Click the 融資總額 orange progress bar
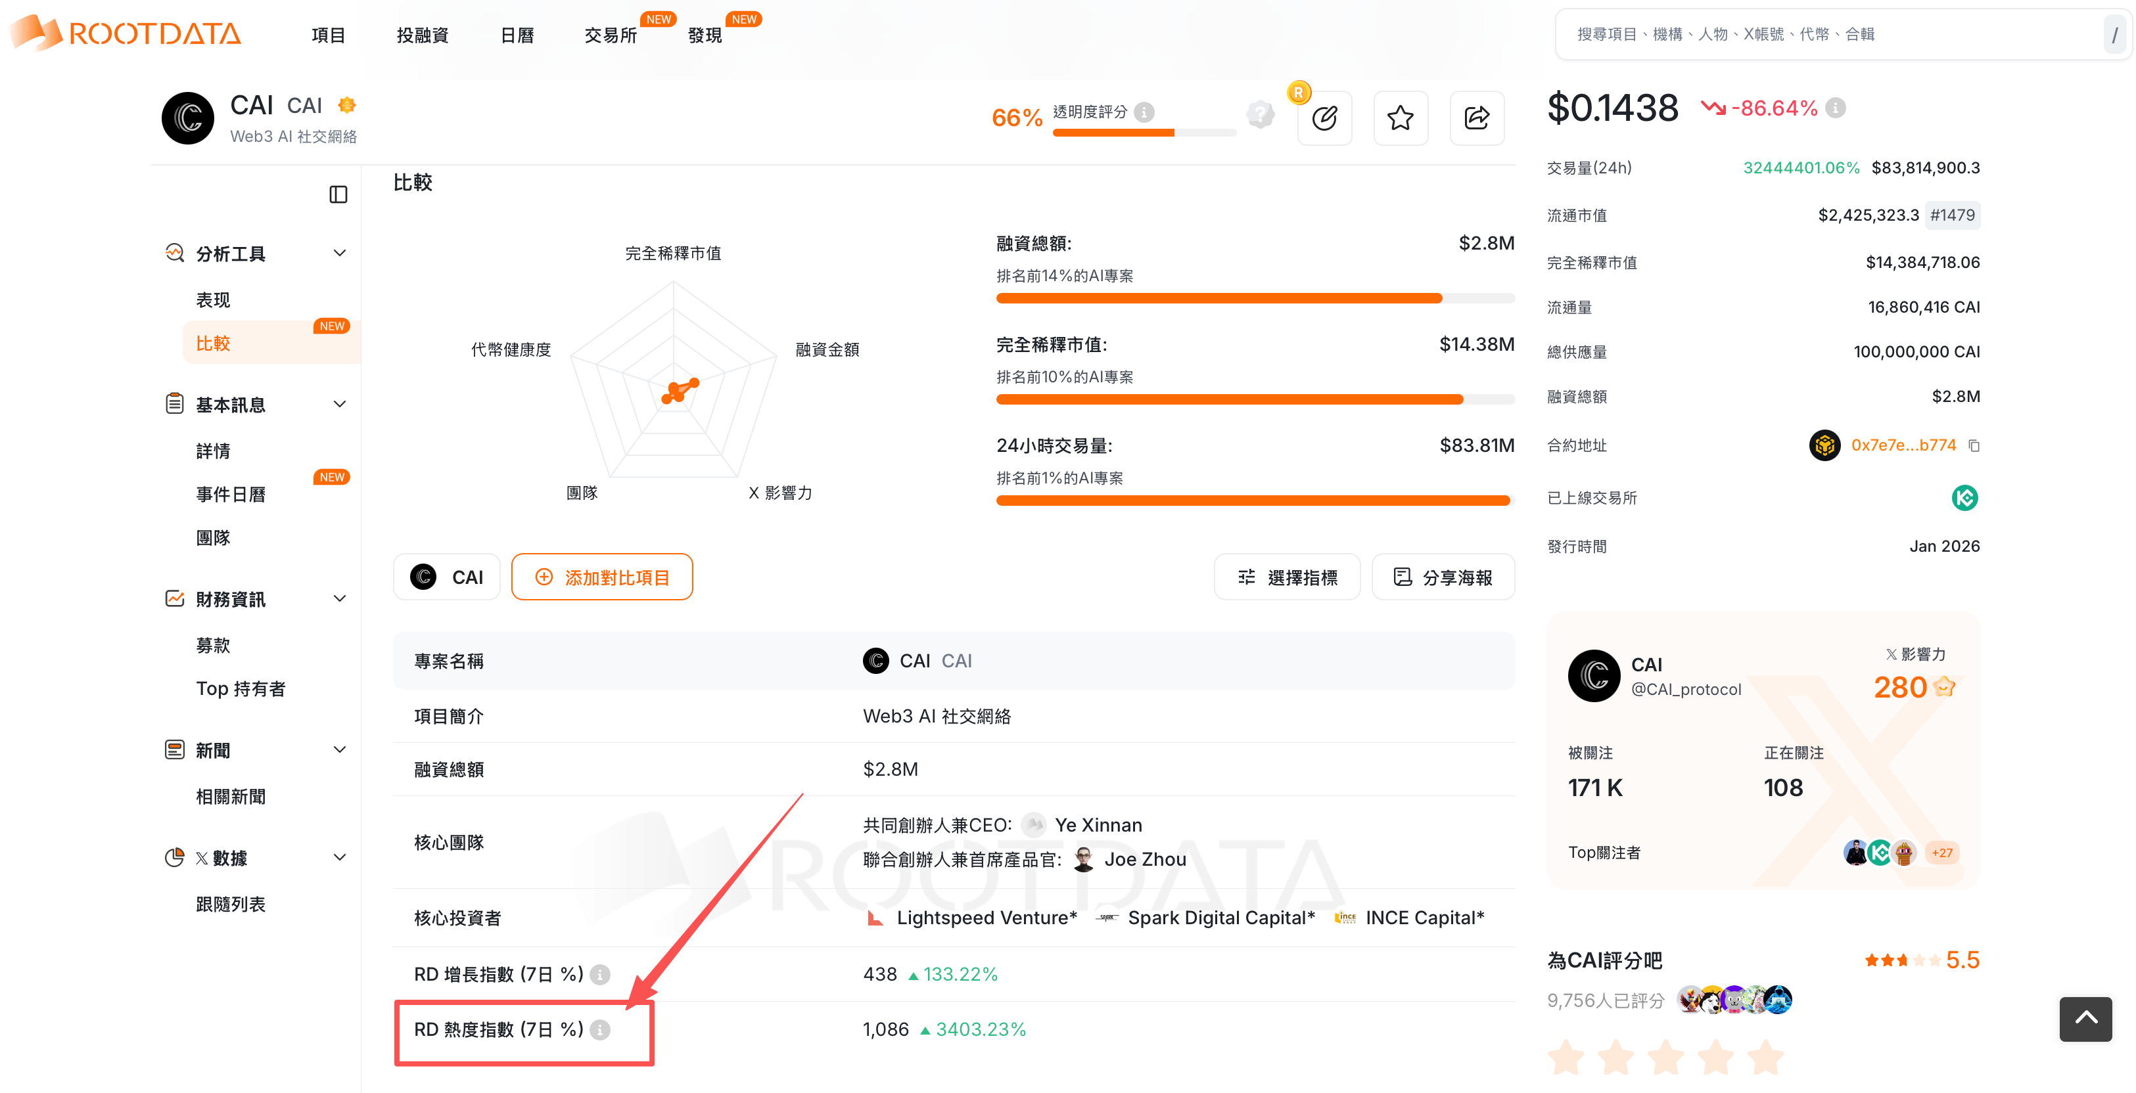The image size is (2136, 1093). pos(1219,298)
